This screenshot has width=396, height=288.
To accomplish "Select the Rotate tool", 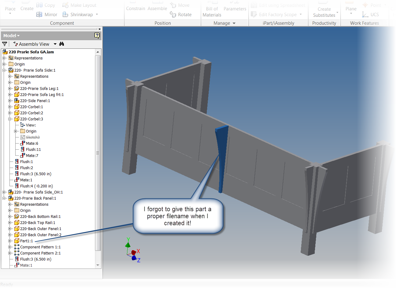I will pyautogui.click(x=181, y=14).
